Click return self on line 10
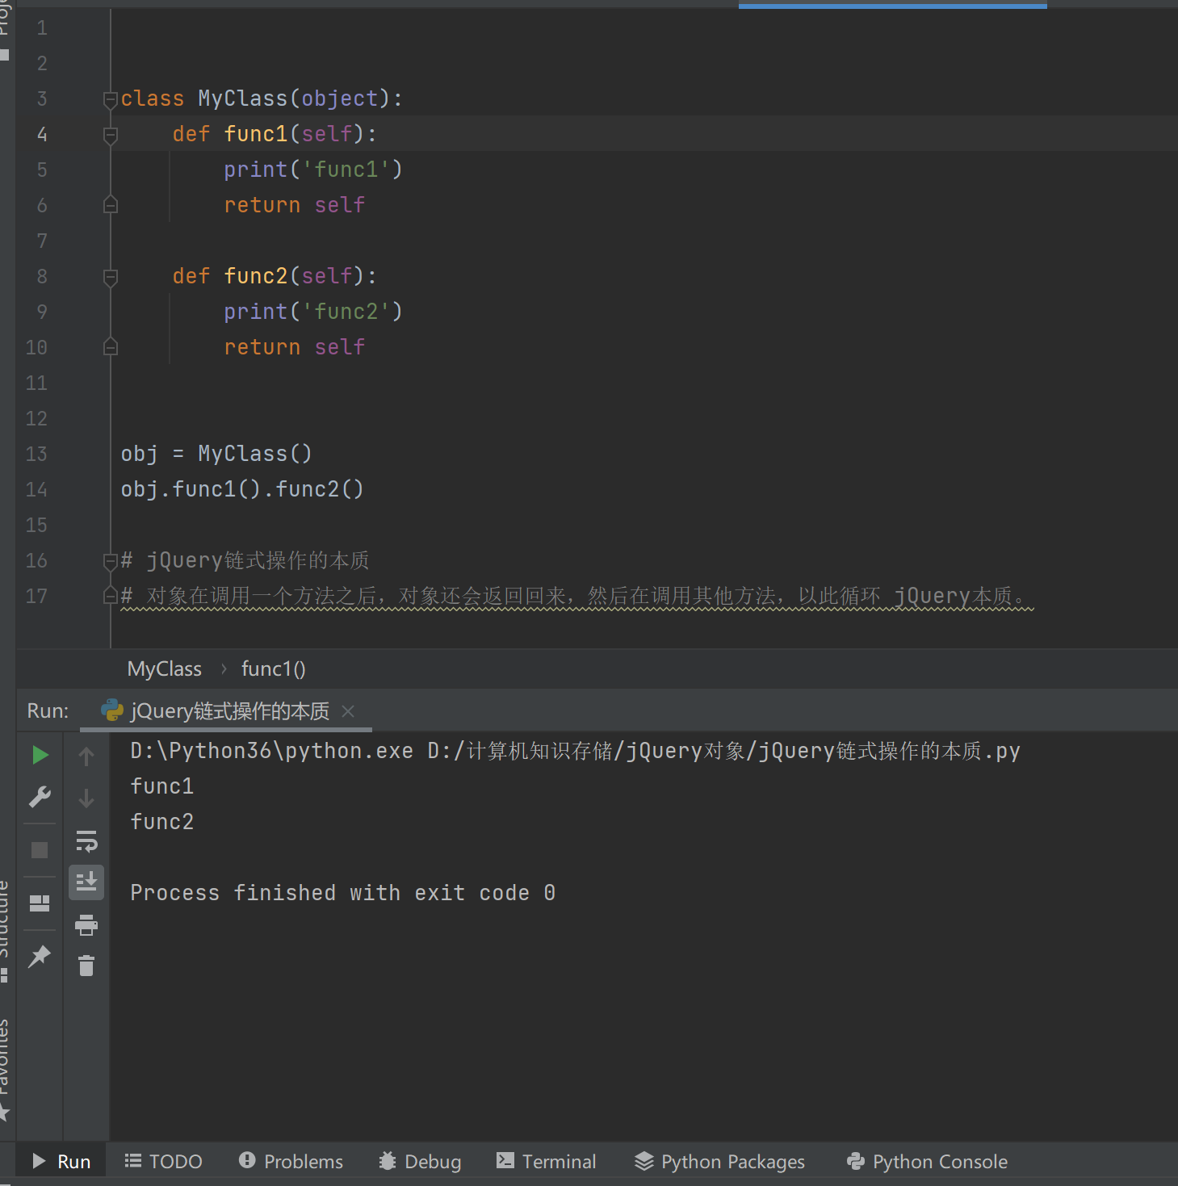The height and width of the screenshot is (1186, 1178). click(295, 347)
